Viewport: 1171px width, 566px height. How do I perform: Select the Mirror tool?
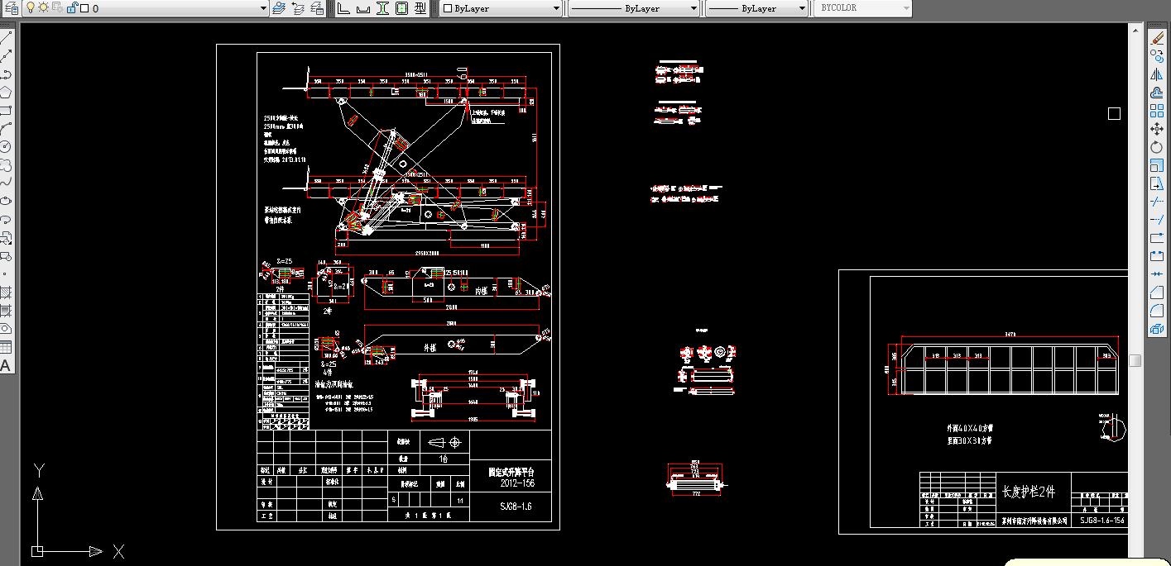(1157, 74)
